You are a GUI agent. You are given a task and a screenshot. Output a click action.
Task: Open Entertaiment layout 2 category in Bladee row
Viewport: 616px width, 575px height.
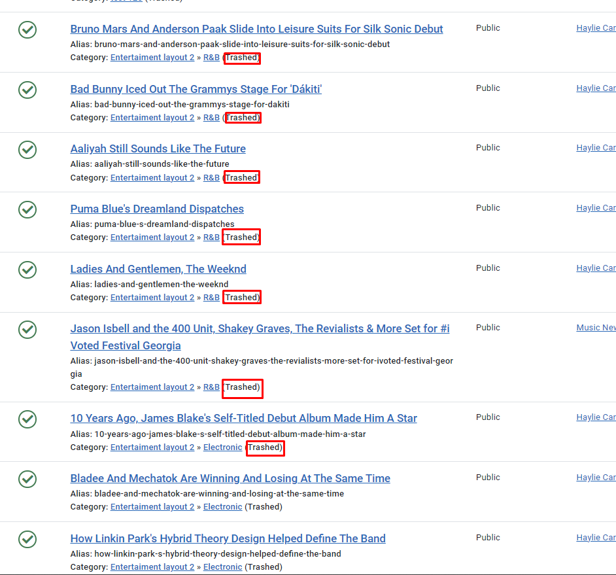[152, 506]
